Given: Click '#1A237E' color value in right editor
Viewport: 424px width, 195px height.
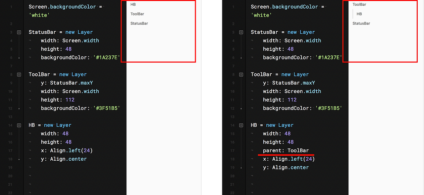Looking at the screenshot, I should coord(329,57).
